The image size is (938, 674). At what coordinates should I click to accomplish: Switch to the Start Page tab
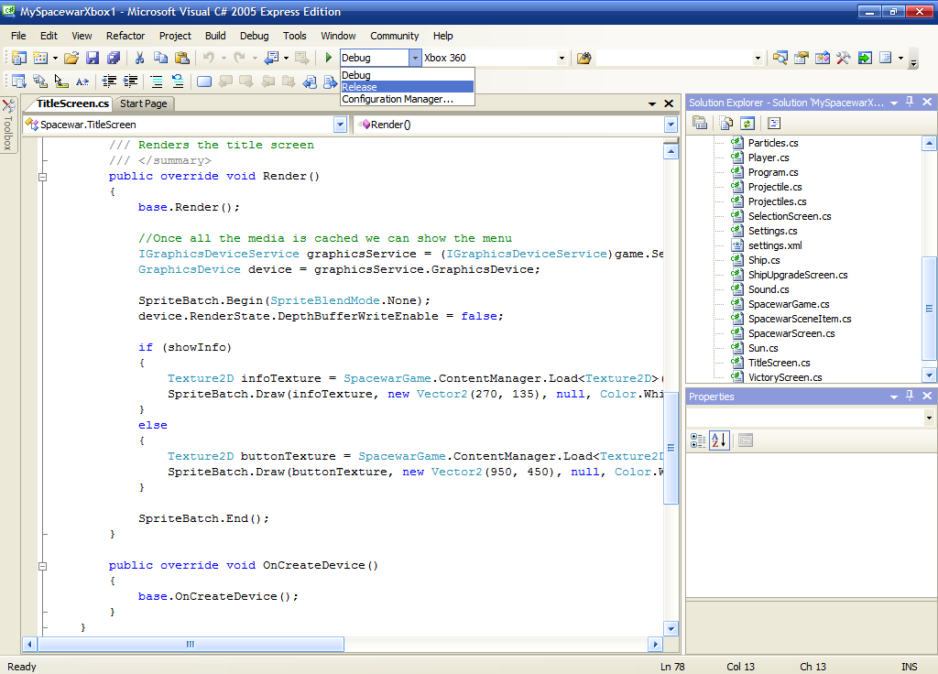[144, 103]
